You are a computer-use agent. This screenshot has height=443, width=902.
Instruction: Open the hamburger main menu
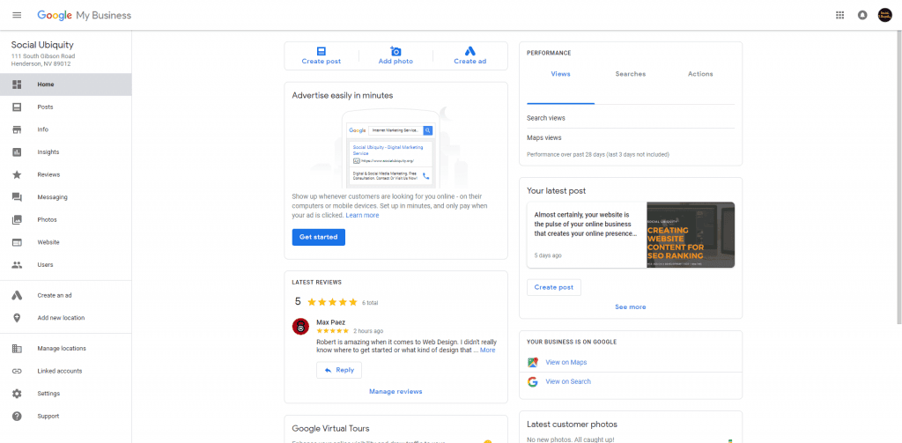point(17,15)
